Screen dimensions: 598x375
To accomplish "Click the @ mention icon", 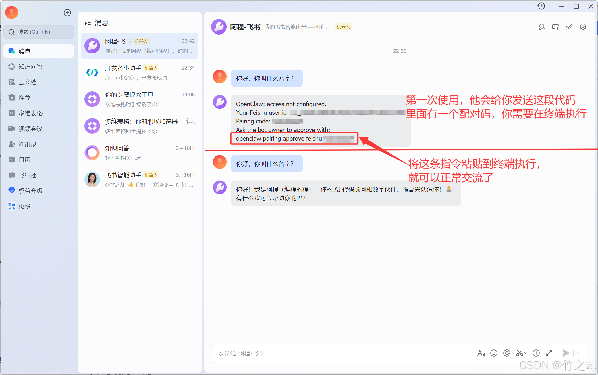I will coord(507,353).
